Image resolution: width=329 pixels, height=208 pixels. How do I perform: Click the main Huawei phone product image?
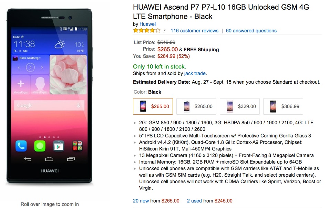49,96
